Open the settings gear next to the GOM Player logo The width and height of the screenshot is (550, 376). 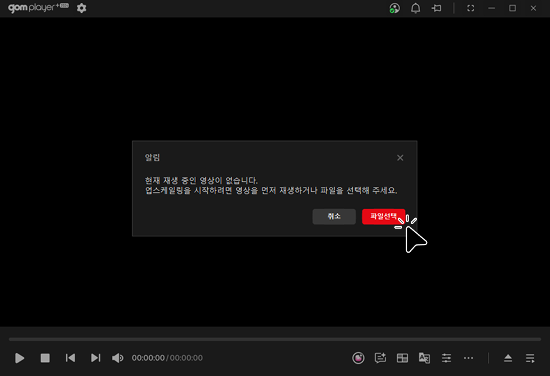click(x=81, y=8)
